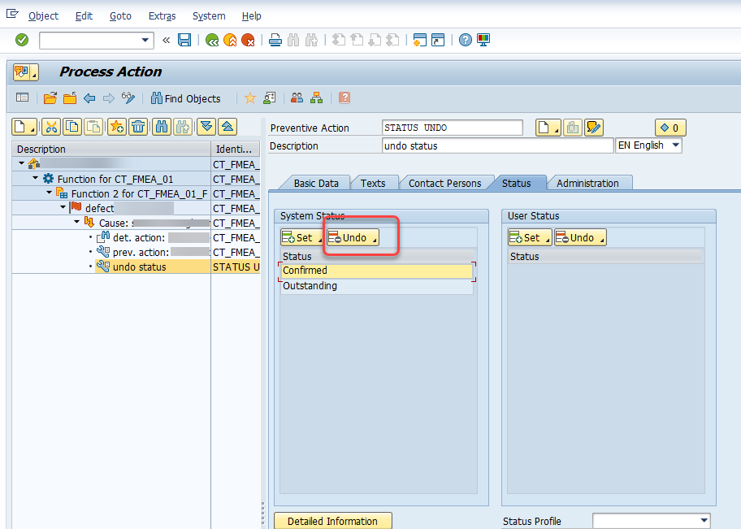Toggle display/change pencil icon beside Preventive Action
The image size is (741, 529).
point(594,128)
